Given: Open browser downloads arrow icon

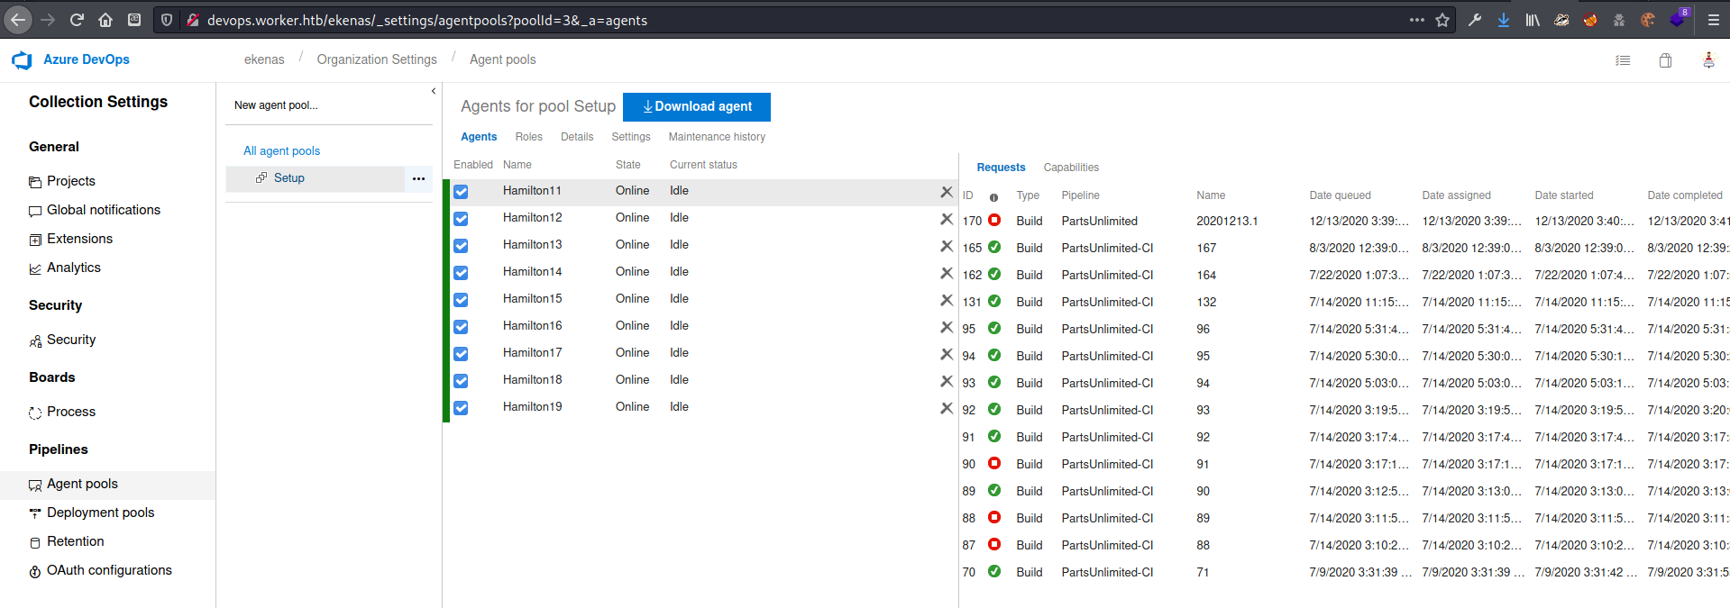Looking at the screenshot, I should pos(1504,20).
